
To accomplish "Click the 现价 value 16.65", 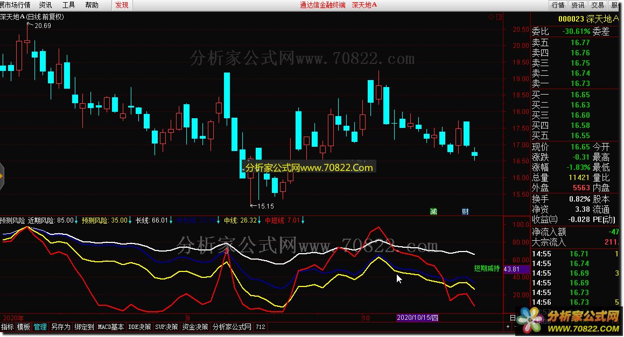I will point(580,147).
